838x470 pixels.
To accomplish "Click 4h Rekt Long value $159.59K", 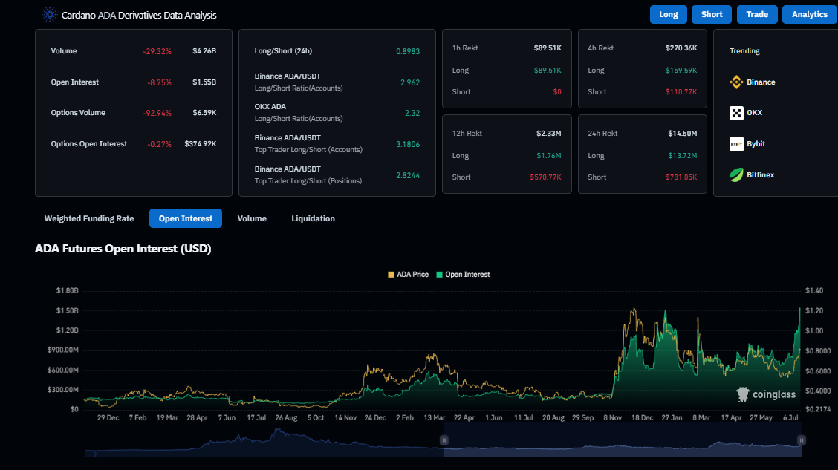I will 681,71.
